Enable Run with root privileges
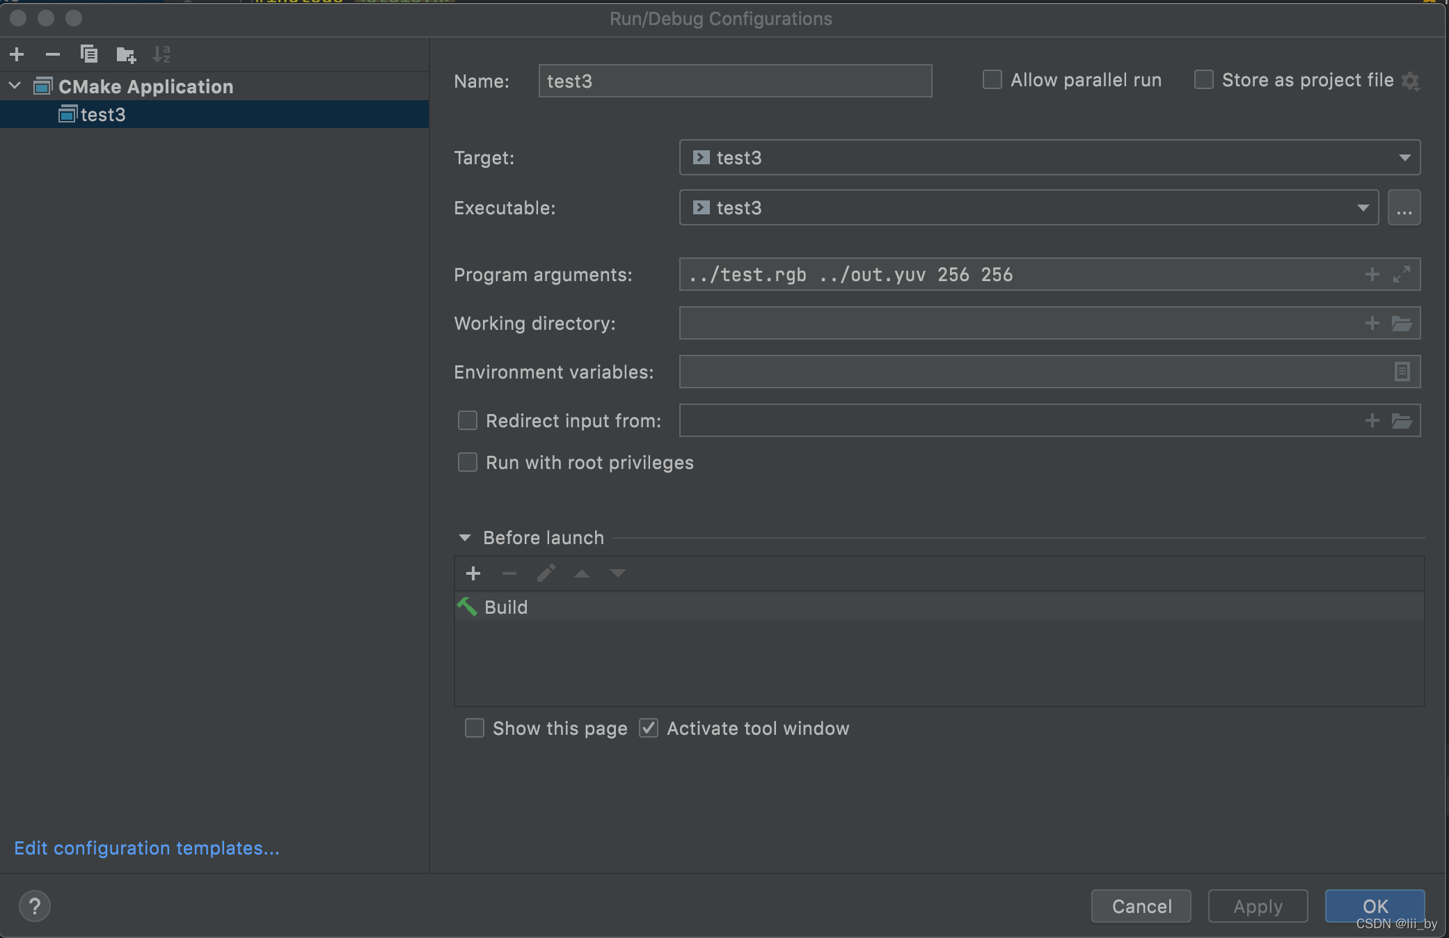 468,463
